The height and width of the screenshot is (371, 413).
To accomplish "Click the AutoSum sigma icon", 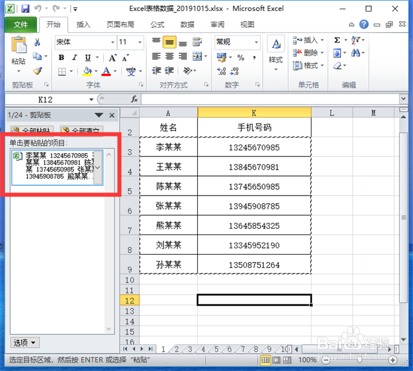I will [x=337, y=40].
